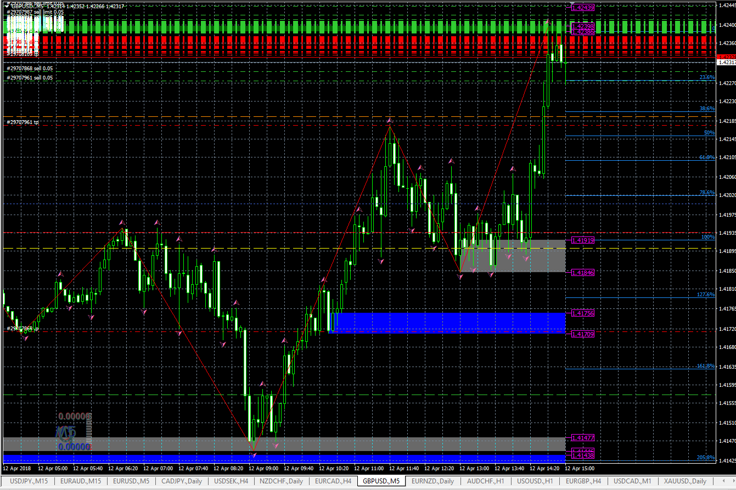736x490 pixels.
Task: Click the chart shift triangle marker at top
Action: click(x=573, y=3)
